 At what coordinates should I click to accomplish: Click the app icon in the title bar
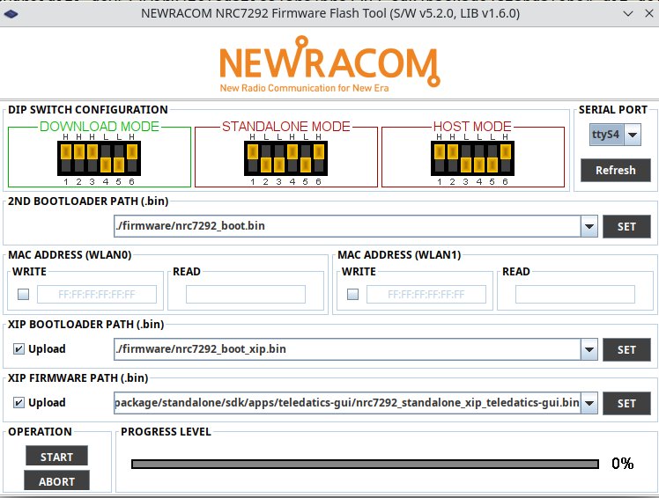click(11, 14)
